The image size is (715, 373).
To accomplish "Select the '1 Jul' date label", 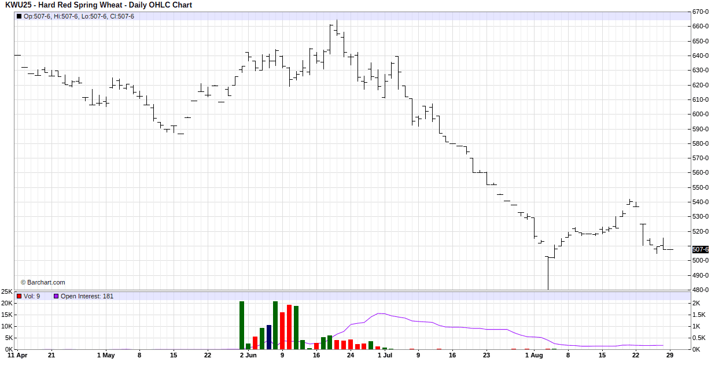I will tap(385, 356).
